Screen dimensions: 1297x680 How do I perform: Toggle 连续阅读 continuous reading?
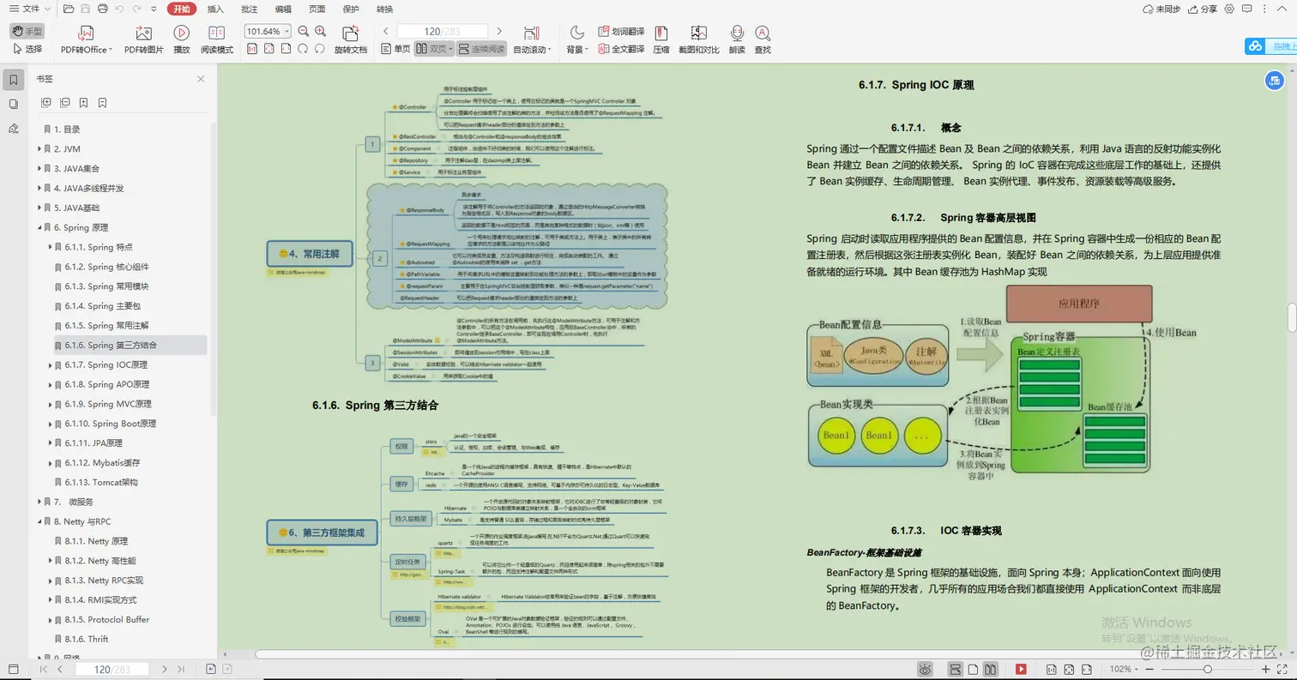(481, 49)
